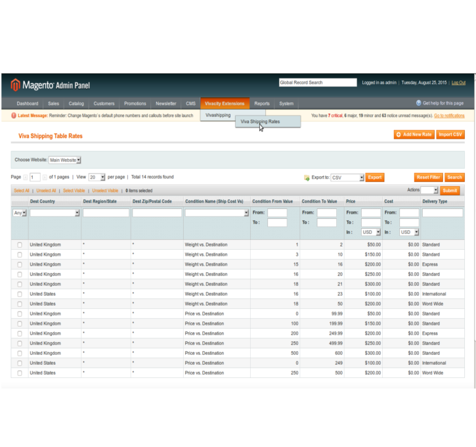Click the Price 'To' filter field
The width and height of the screenshot is (476, 447).
[371, 222]
